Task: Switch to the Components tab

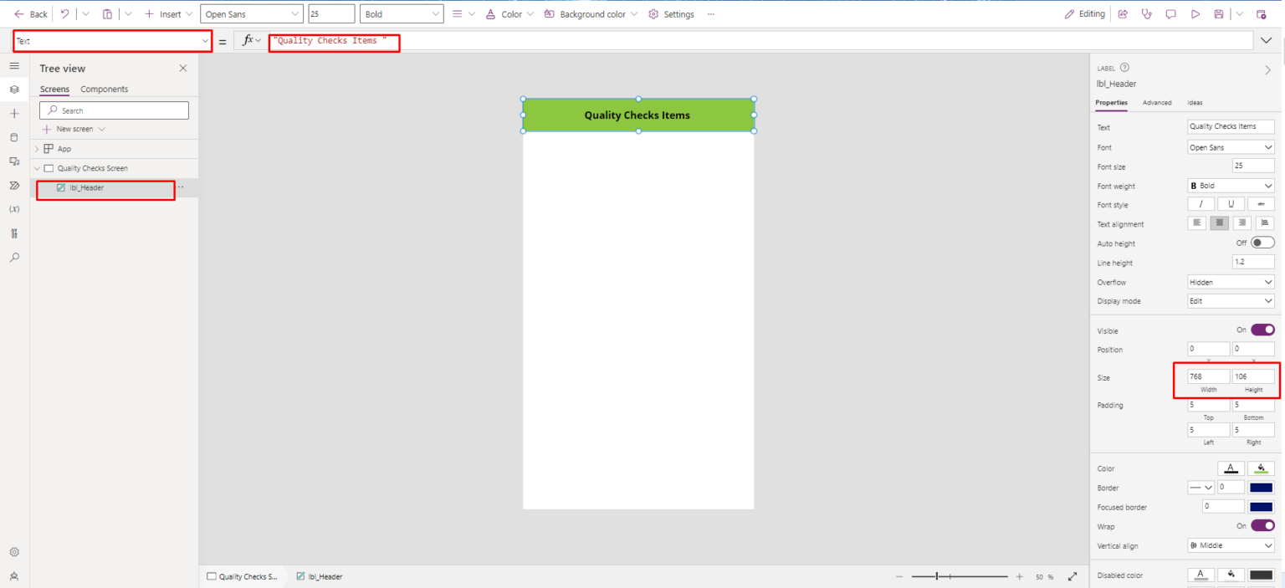Action: 104,89
